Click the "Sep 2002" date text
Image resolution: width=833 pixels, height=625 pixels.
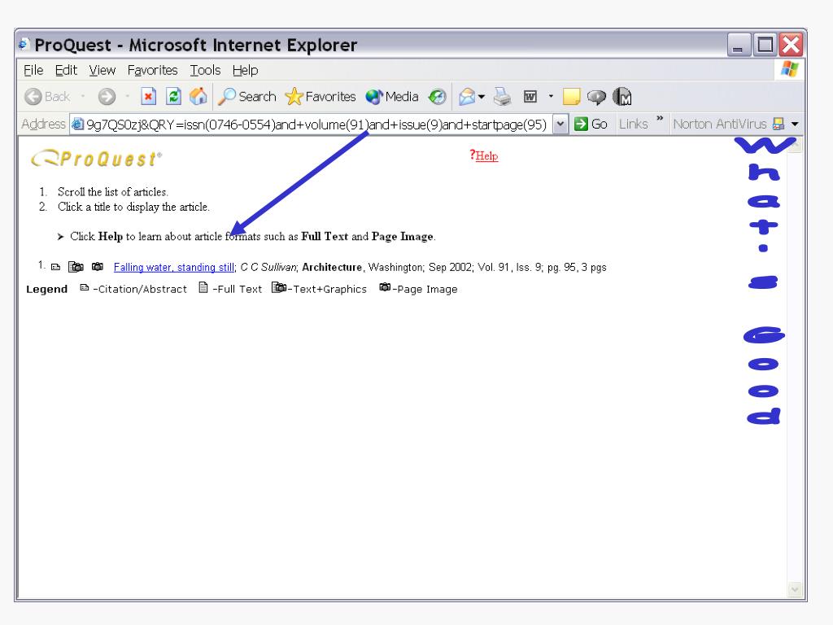tap(450, 267)
